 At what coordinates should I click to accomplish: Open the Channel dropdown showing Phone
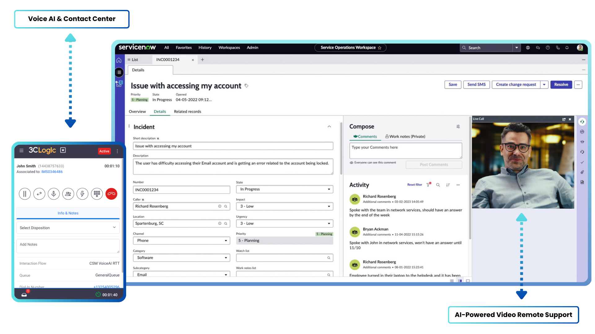point(182,241)
